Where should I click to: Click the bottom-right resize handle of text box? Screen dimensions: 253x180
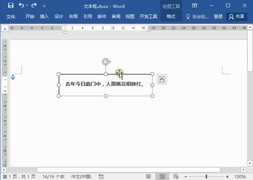(x=152, y=96)
